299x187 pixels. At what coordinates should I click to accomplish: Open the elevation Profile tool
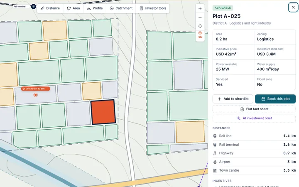coord(95,8)
